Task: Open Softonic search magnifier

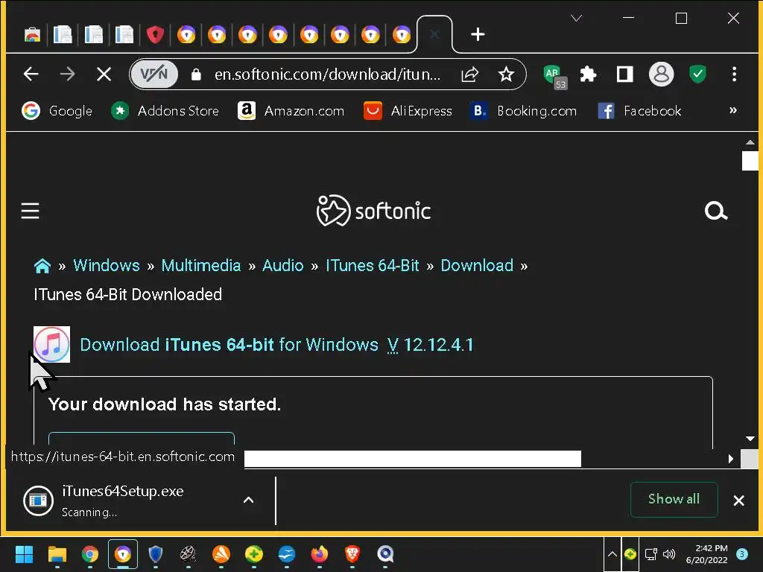Action: (716, 211)
